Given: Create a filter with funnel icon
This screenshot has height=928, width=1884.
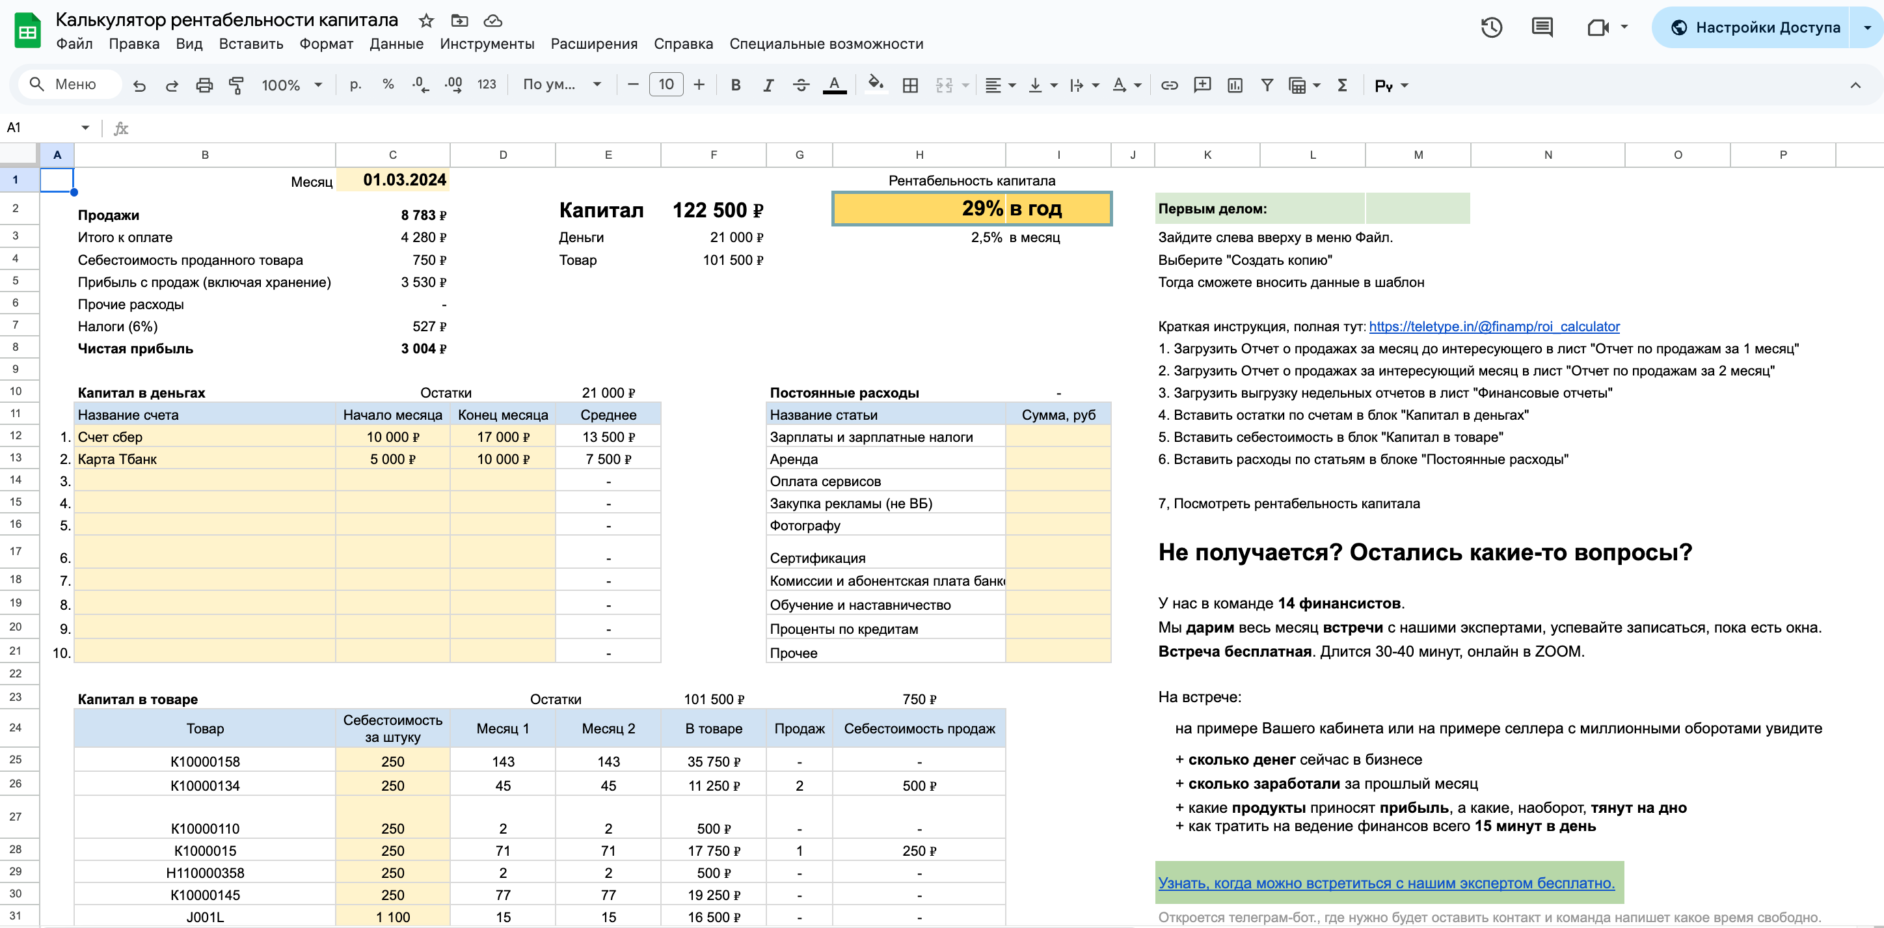Looking at the screenshot, I should (1267, 86).
